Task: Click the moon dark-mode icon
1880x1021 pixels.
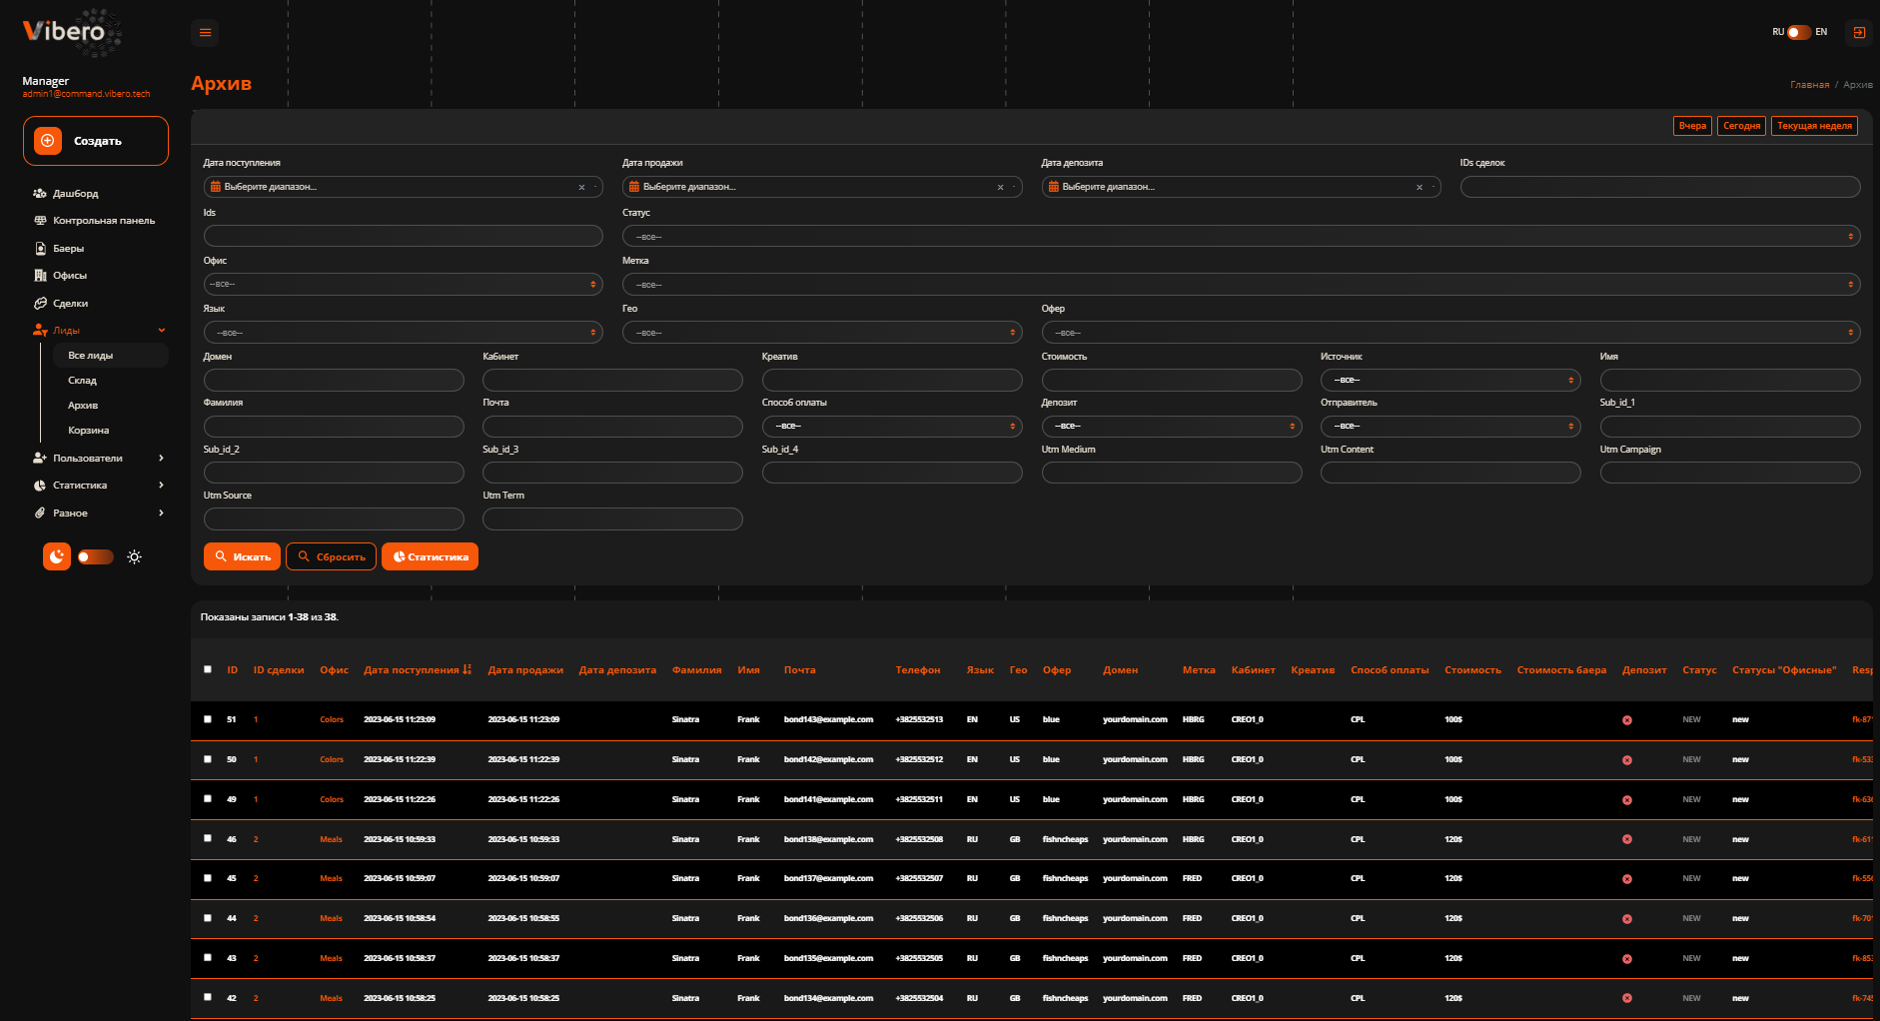Action: [x=57, y=556]
